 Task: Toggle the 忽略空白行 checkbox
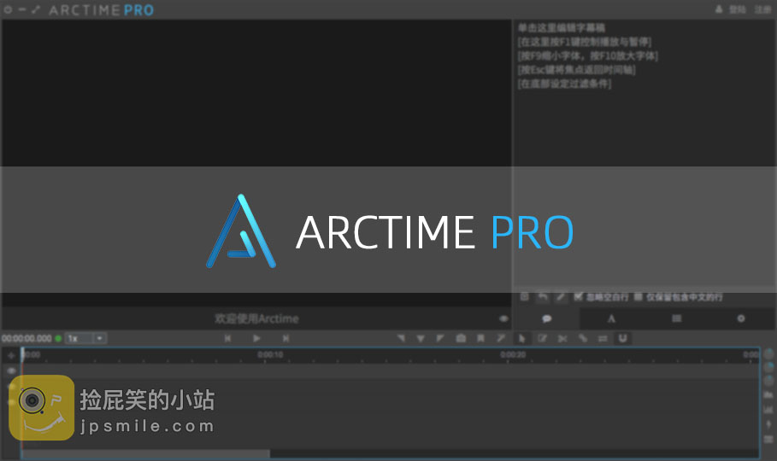(579, 297)
